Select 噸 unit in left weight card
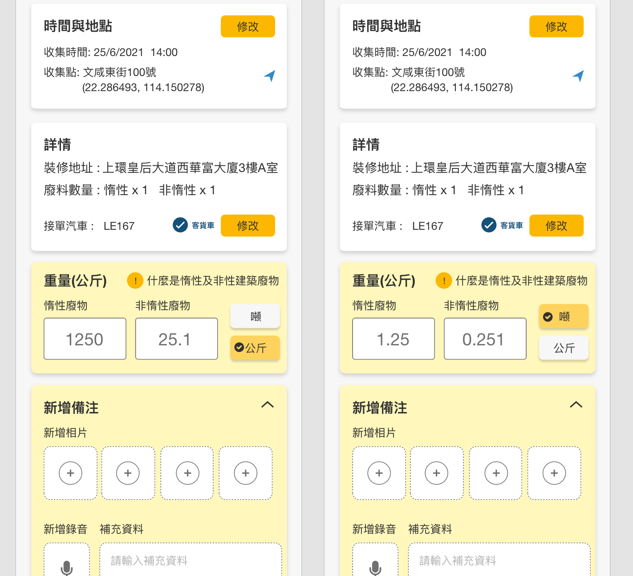The width and height of the screenshot is (633, 576). [x=255, y=316]
